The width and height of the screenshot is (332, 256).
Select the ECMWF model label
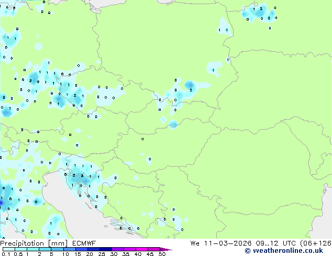tap(84, 243)
